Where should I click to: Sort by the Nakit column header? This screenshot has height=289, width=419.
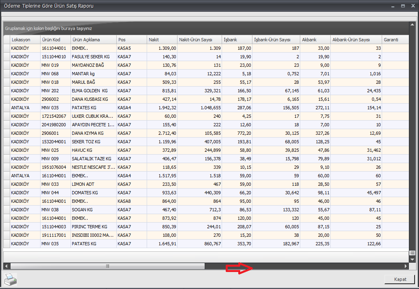click(x=162, y=40)
